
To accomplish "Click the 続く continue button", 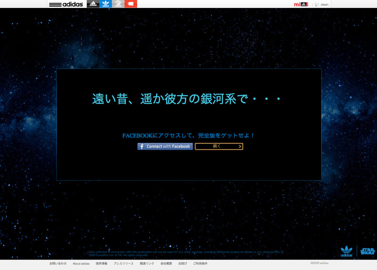I will [219, 146].
